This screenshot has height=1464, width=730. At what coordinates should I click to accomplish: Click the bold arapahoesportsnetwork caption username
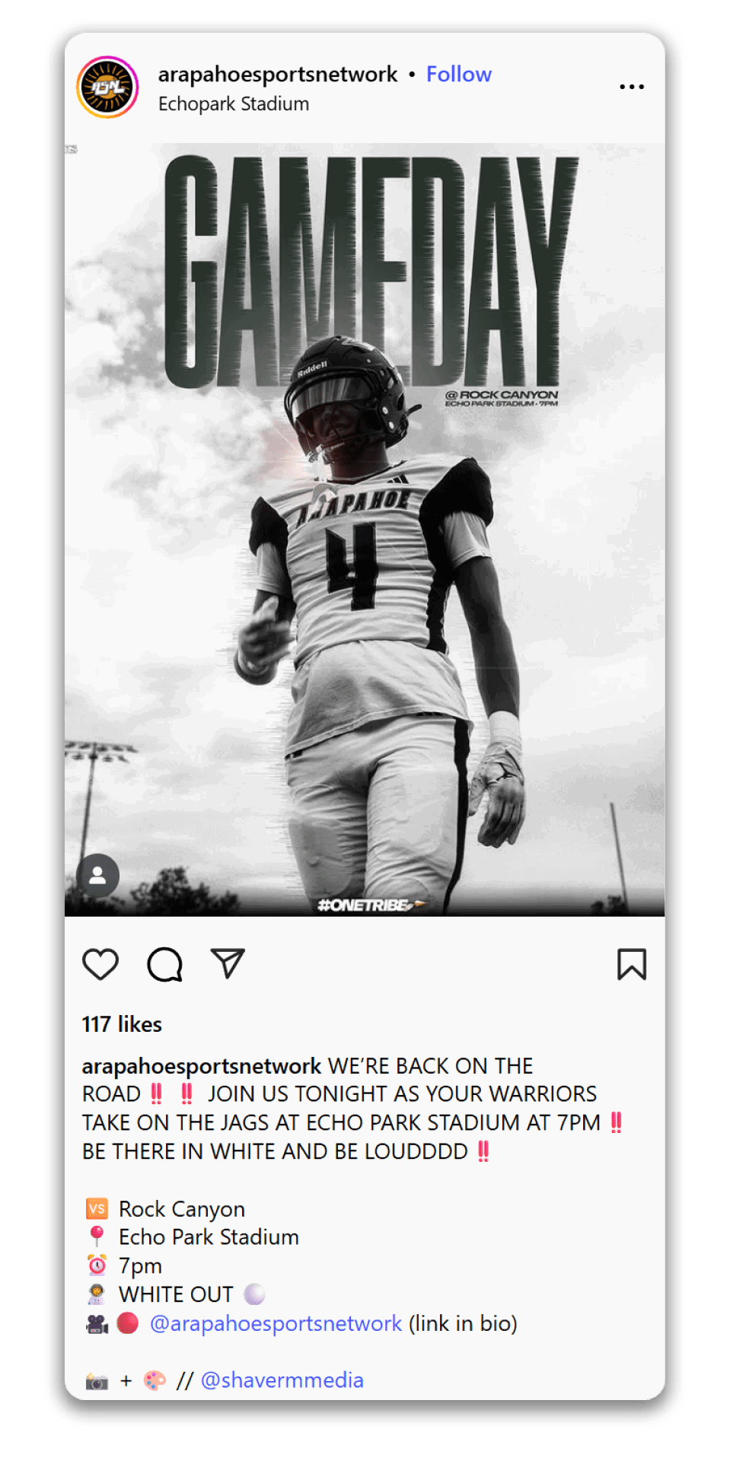click(202, 1067)
